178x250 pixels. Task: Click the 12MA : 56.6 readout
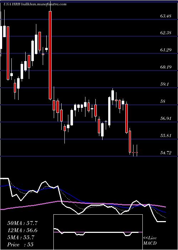(x=22, y=230)
